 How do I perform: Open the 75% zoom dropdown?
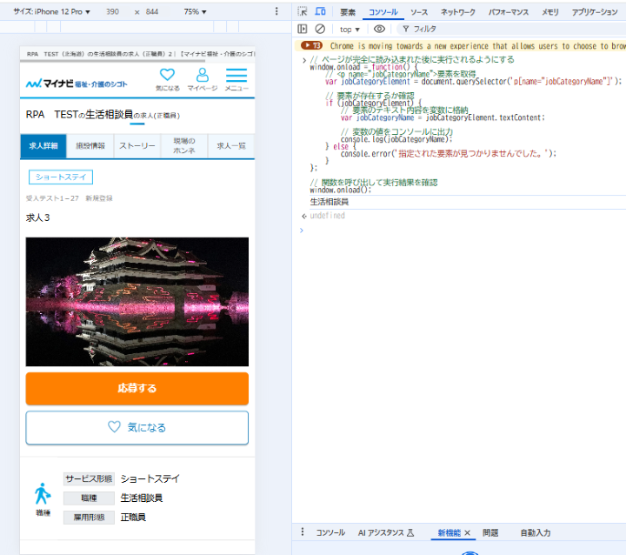click(x=195, y=11)
